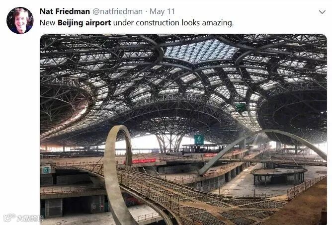
Task: Open the May 11 timestamp
Action: tap(162, 11)
